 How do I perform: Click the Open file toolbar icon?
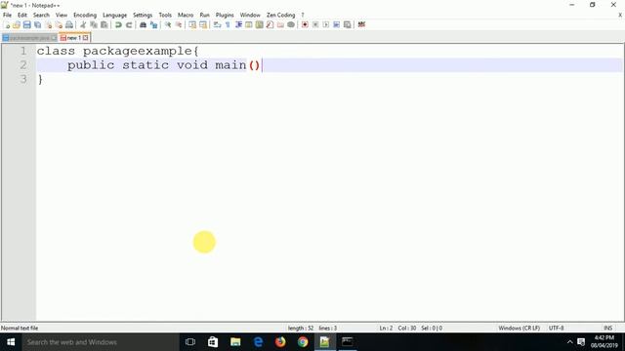pos(17,24)
